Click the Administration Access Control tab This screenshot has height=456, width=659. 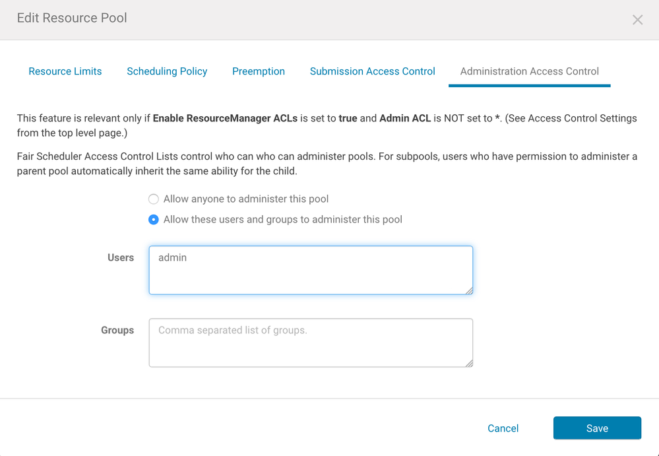530,71
